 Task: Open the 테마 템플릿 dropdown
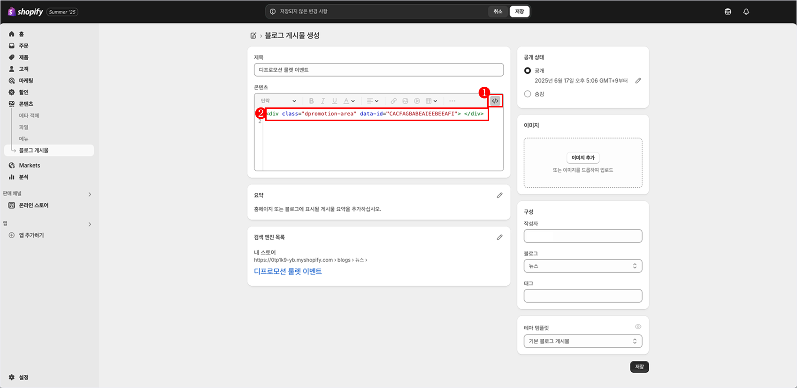coord(582,341)
